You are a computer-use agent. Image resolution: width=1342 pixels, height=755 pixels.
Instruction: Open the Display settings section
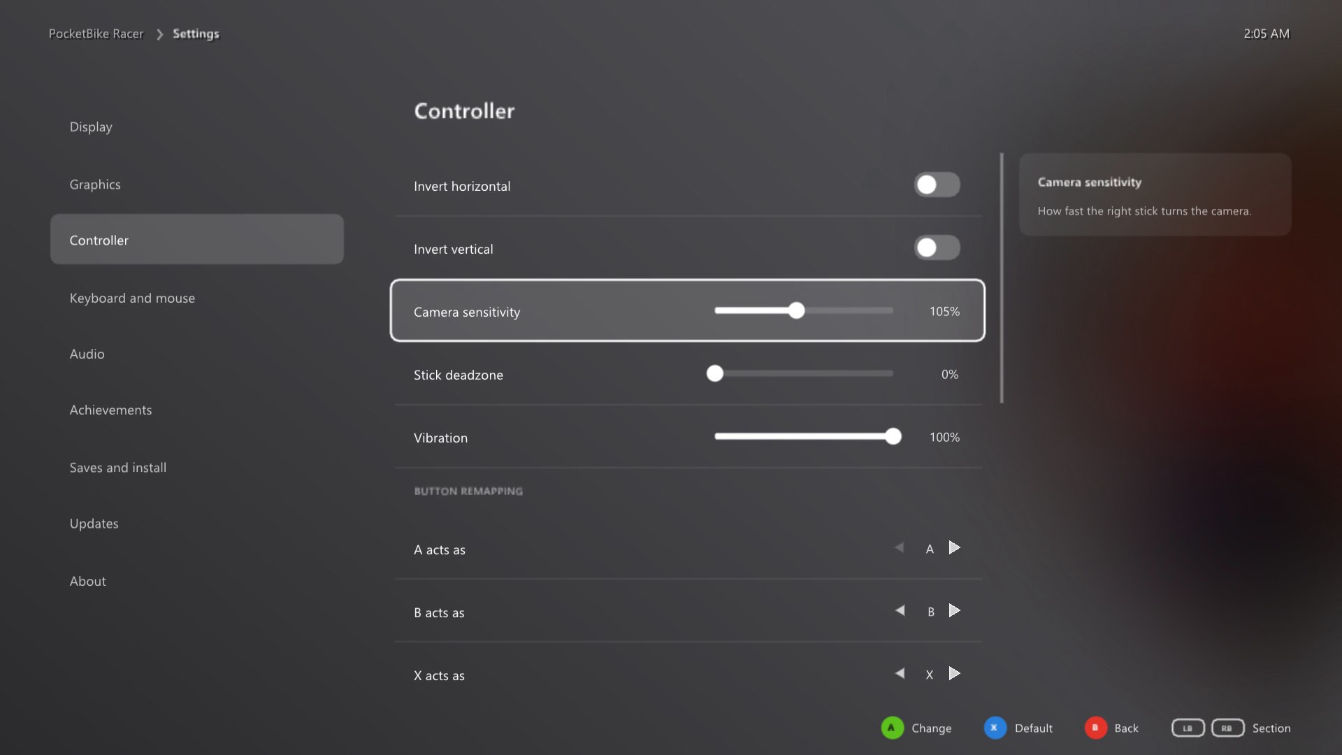tap(196, 127)
